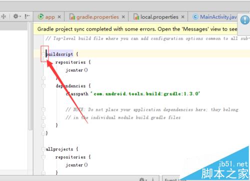Click the 'buildscript' keyword in editor

[59, 54]
